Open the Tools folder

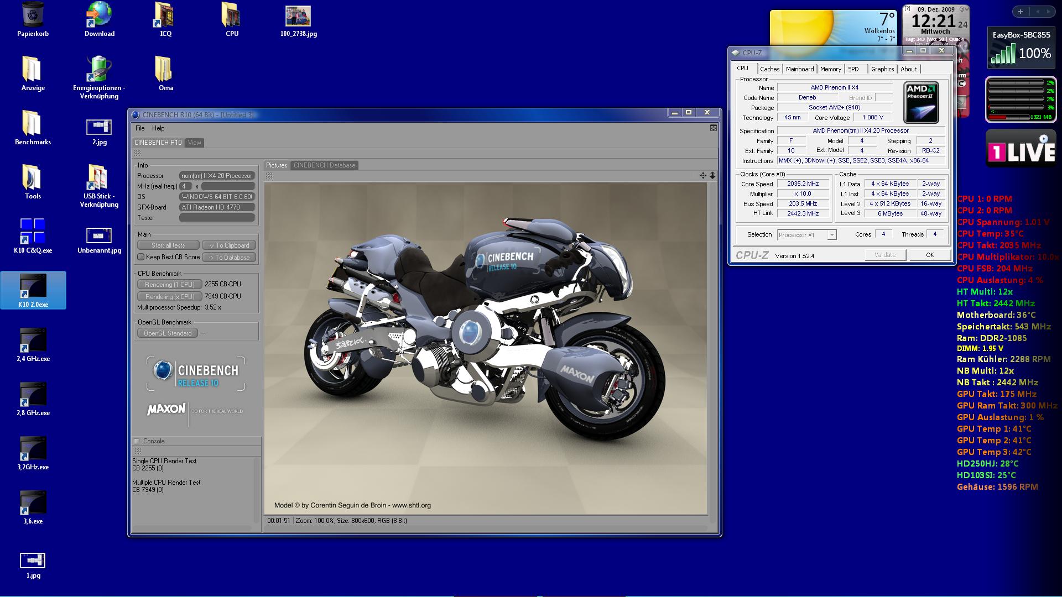[x=33, y=182]
